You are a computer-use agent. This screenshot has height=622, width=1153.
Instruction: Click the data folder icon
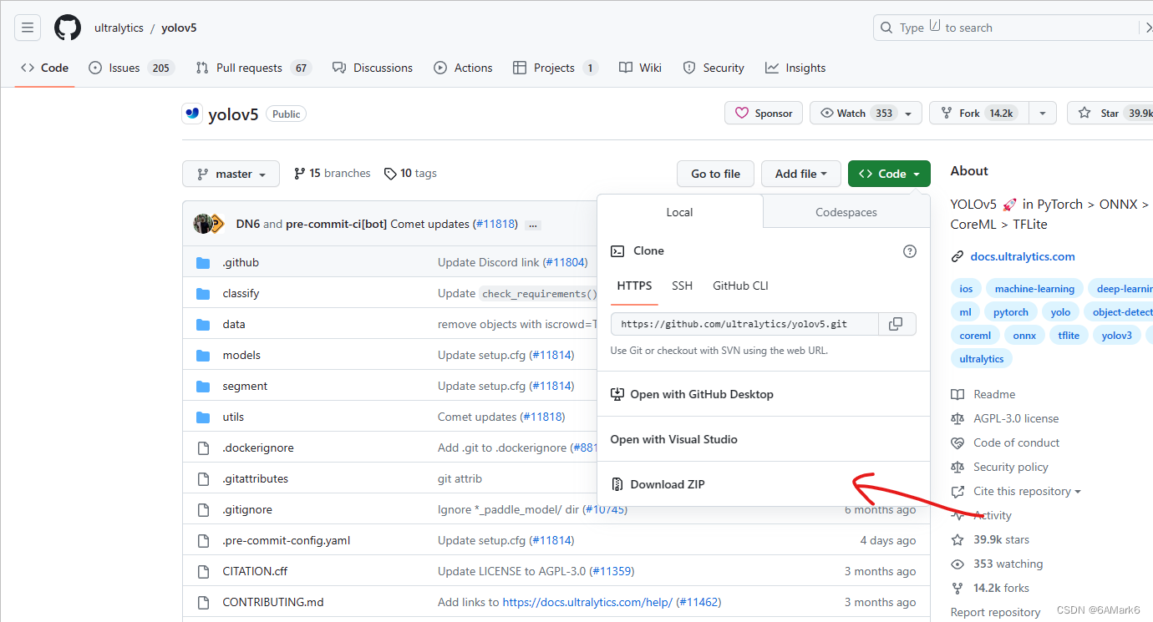(203, 324)
